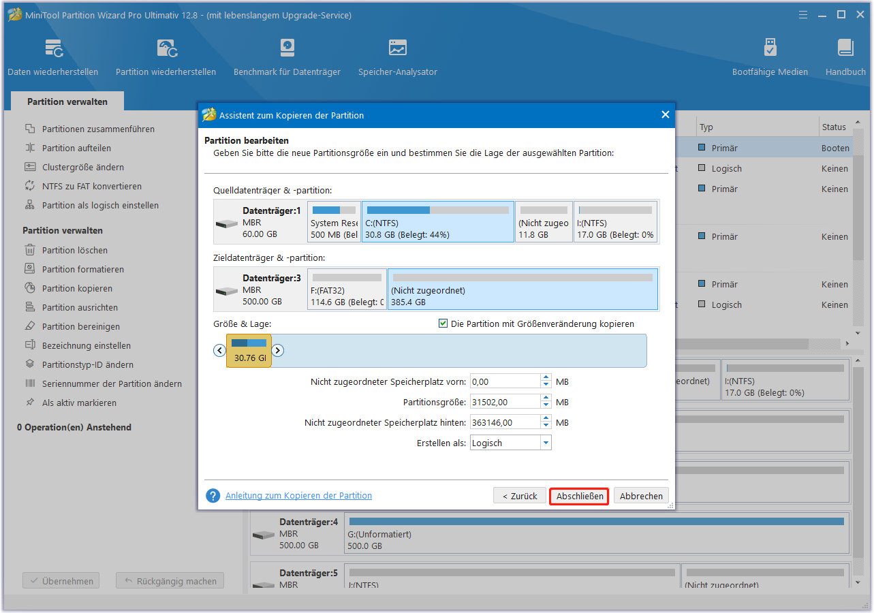874x613 pixels.
Task: Go back with Zurück button
Action: pos(520,496)
